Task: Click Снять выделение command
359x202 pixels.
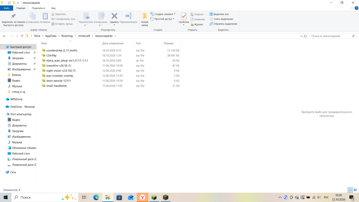Action: click(x=221, y=19)
